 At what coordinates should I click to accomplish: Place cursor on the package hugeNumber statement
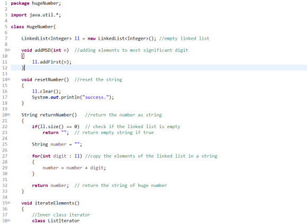pos(36,3)
